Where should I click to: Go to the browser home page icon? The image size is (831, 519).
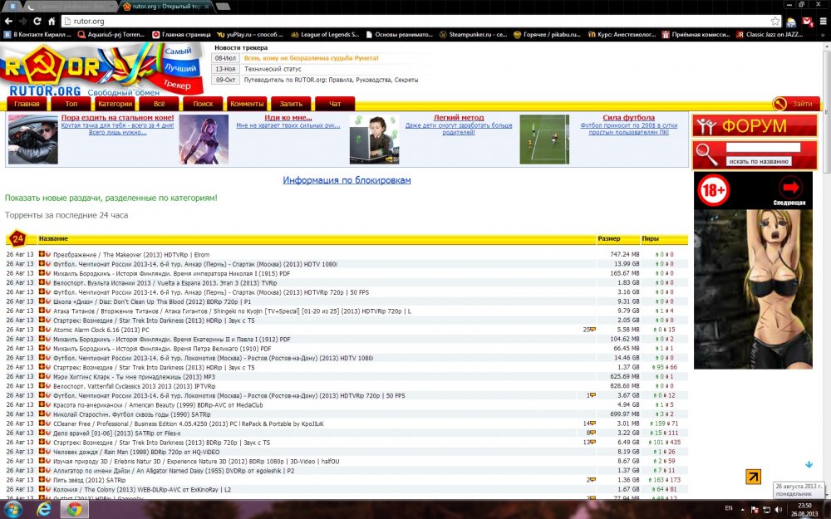52,22
